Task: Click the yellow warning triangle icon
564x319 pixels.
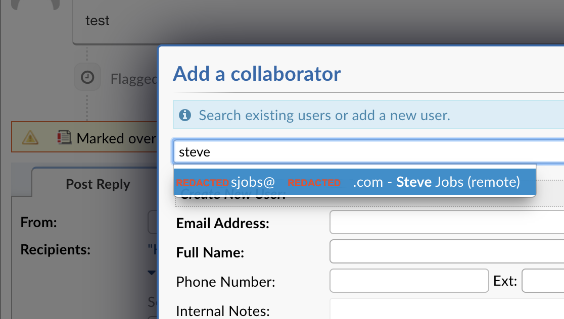Action: pyautogui.click(x=30, y=138)
